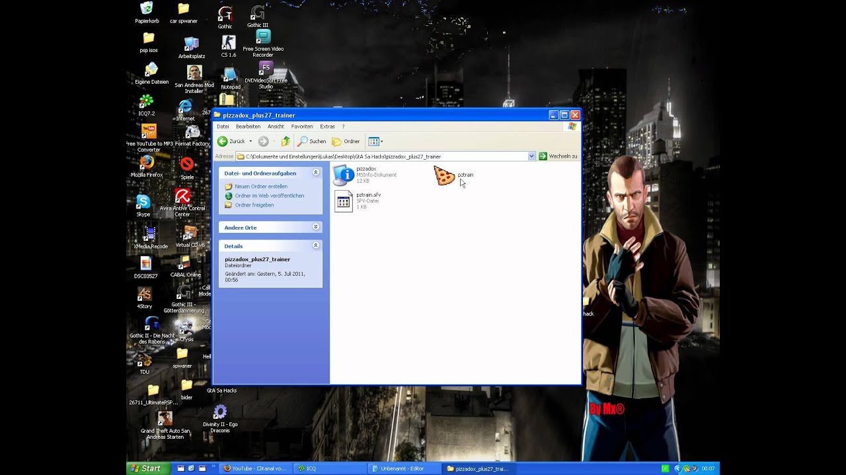This screenshot has height=475, width=846.
Task: Select the pizzadox MSInfo document icon
Action: tap(344, 175)
